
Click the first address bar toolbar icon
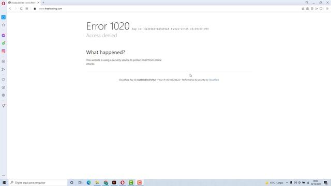303,9
